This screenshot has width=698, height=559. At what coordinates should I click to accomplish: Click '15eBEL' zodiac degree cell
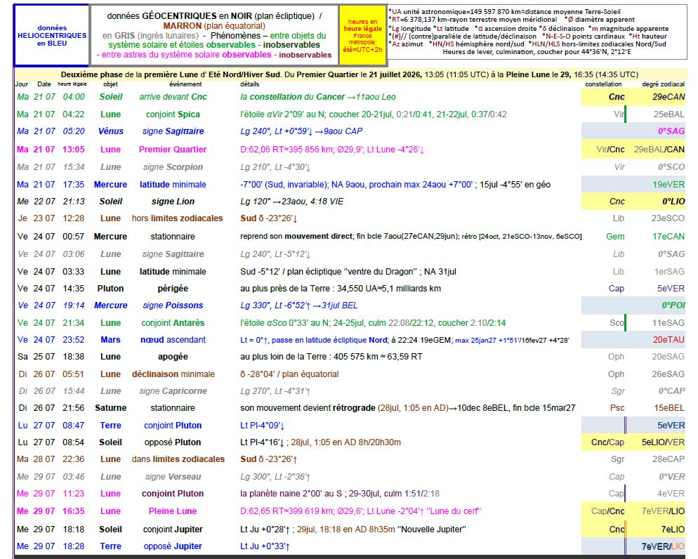point(669,408)
